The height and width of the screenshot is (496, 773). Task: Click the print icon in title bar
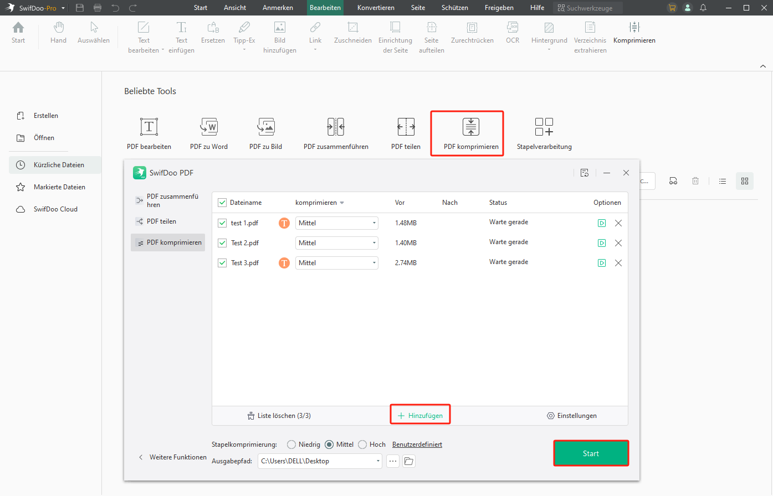pos(98,8)
